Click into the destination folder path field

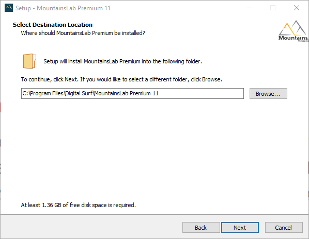132,93
